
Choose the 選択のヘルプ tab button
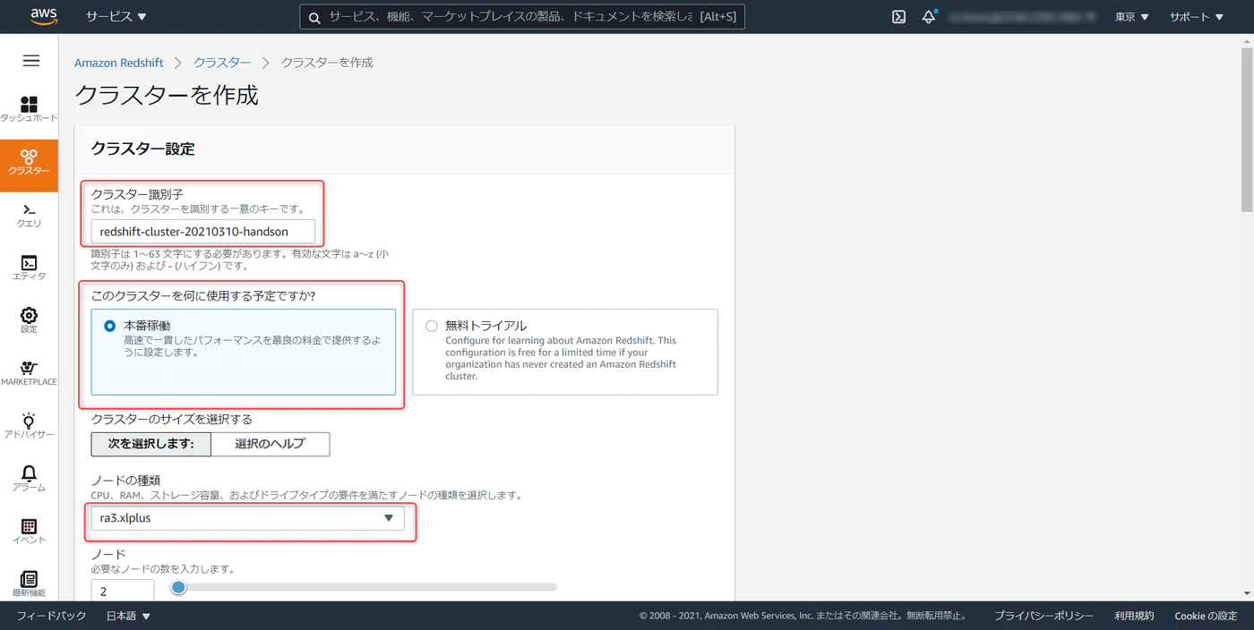coord(271,444)
